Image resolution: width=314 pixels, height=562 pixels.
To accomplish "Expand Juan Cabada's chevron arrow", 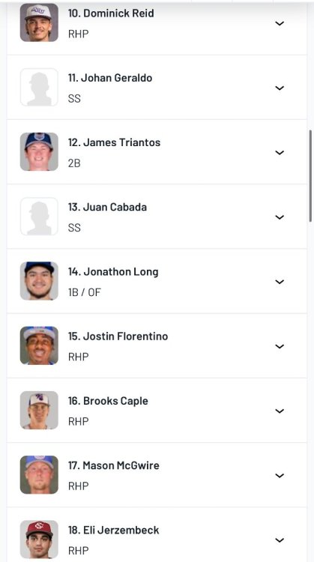I will click(280, 217).
